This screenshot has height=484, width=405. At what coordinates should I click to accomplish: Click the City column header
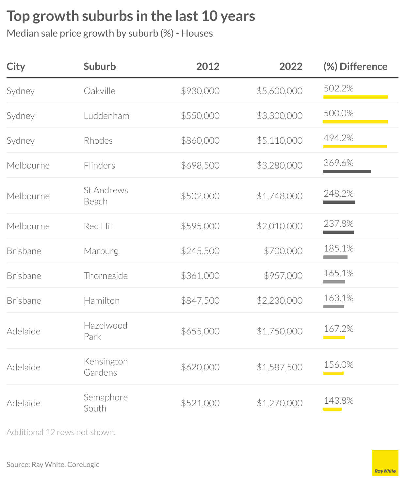(x=16, y=66)
